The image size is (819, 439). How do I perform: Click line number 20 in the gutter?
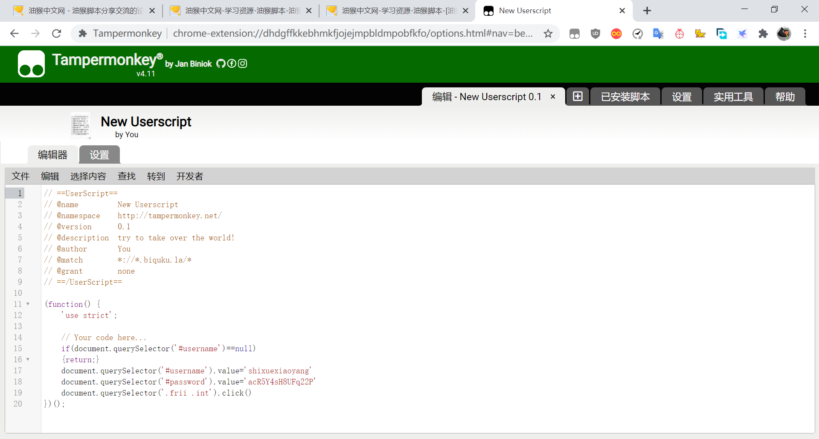coord(17,404)
